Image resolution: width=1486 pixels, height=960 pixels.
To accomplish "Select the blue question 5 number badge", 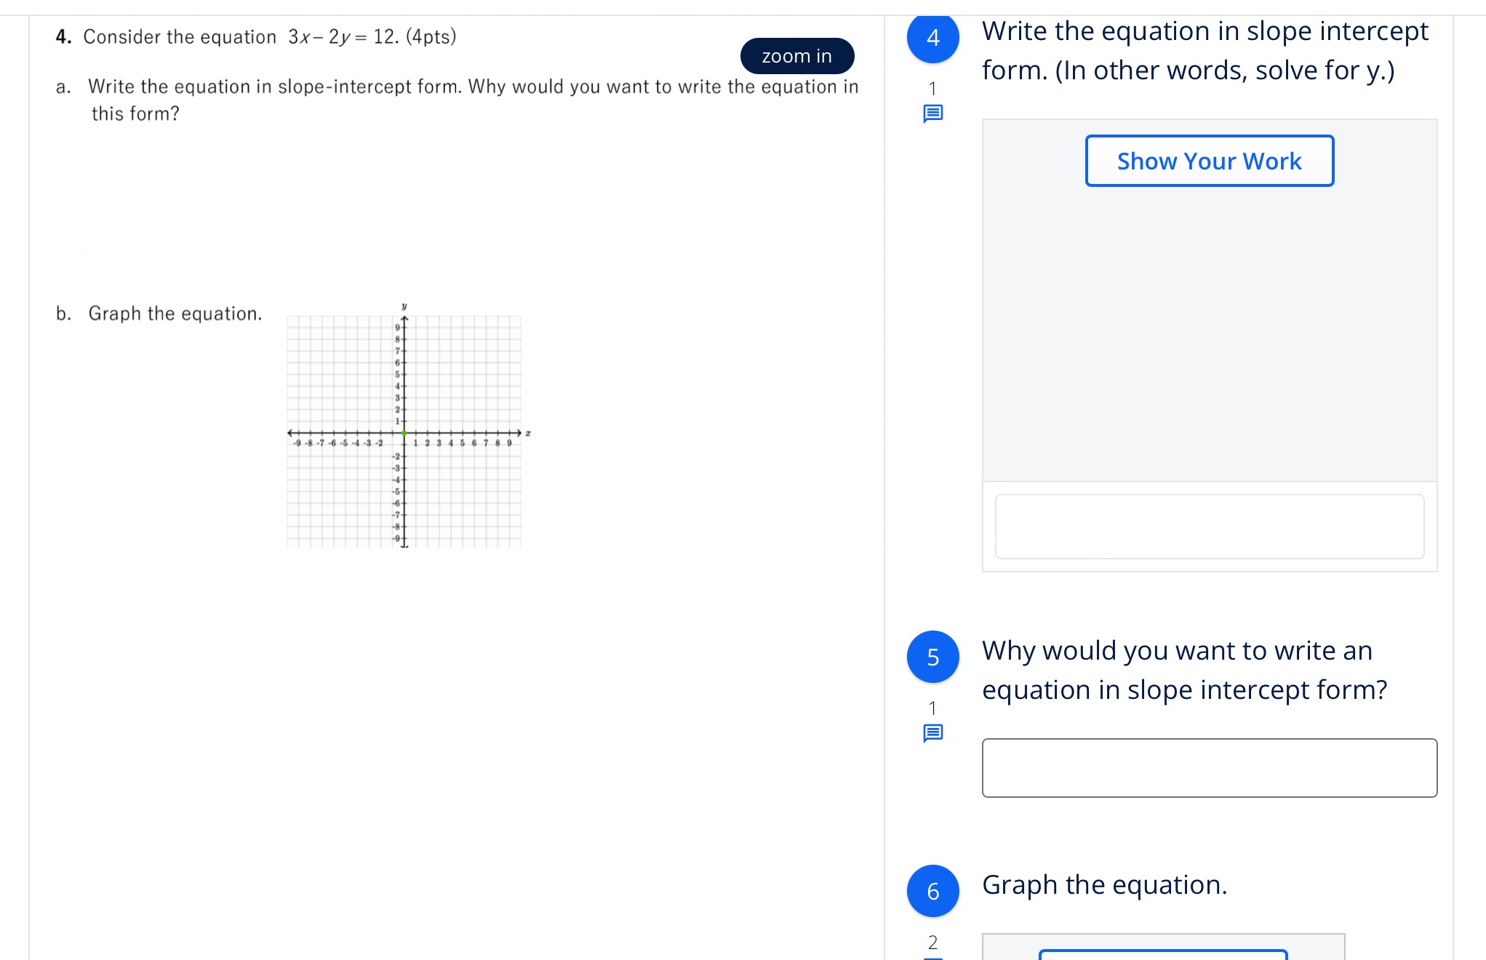I will 932,657.
